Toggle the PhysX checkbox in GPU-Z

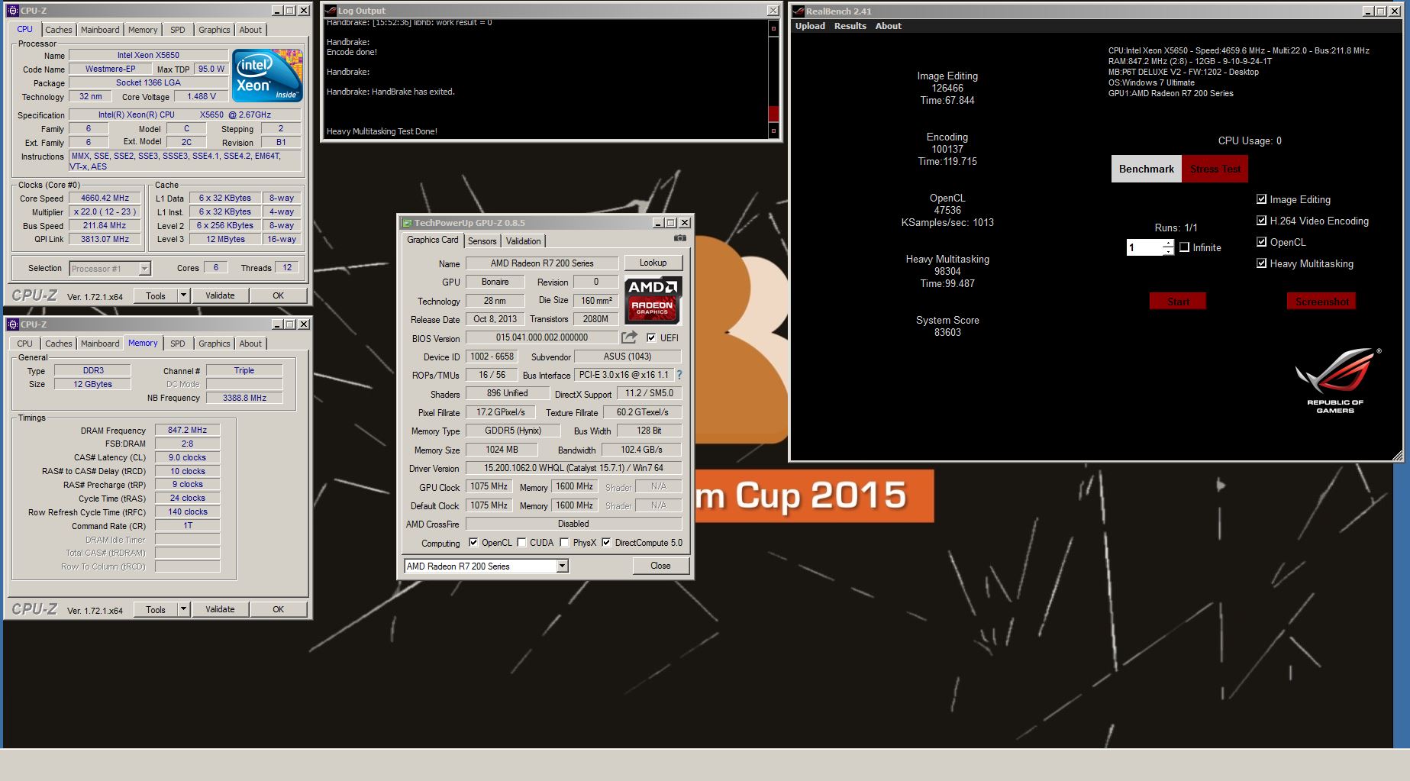point(564,543)
